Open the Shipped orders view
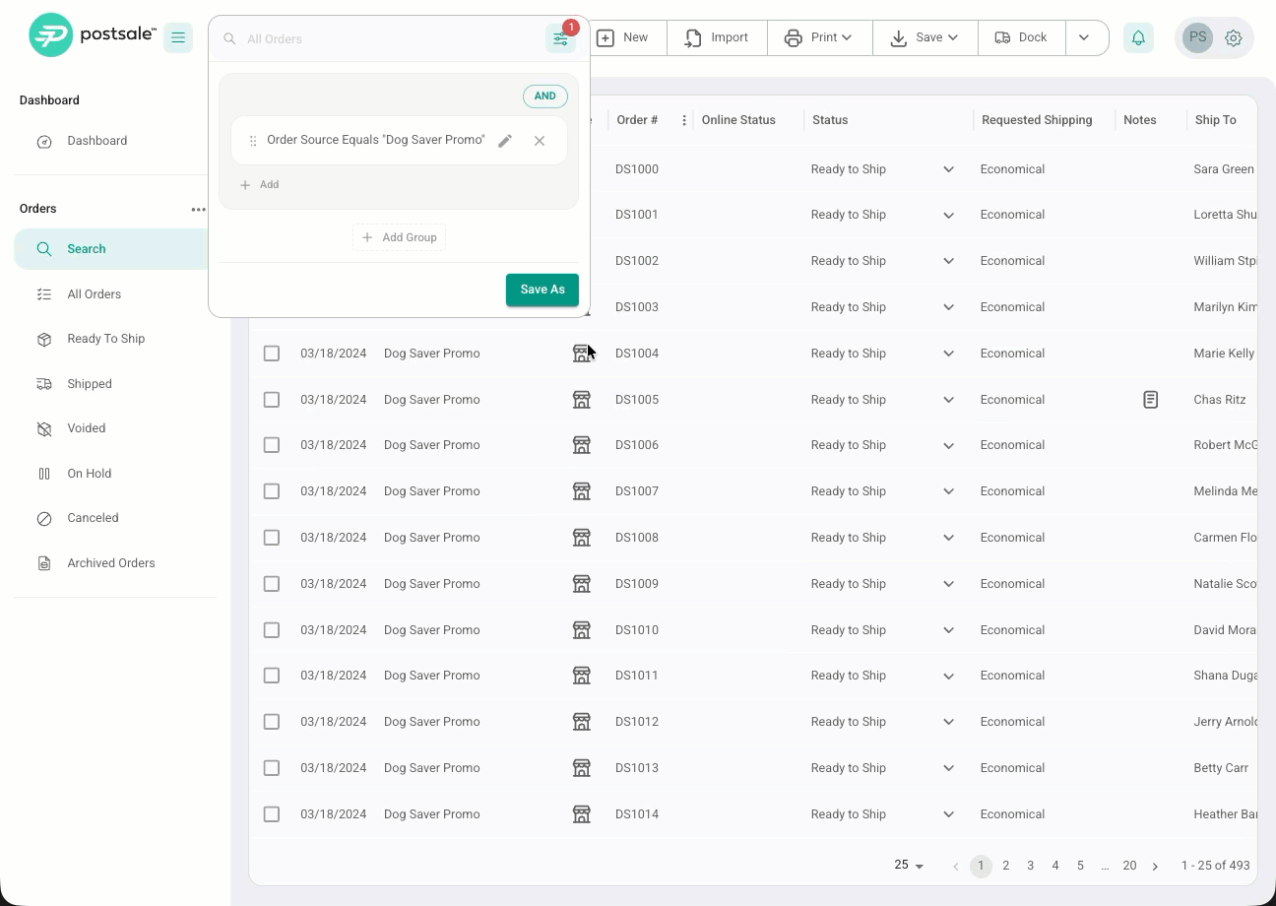 point(90,384)
